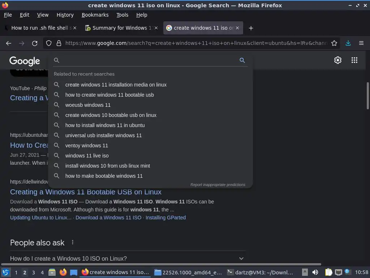Open the Firefox hamburger application menu
This screenshot has height=278, width=370.
pyautogui.click(x=361, y=43)
